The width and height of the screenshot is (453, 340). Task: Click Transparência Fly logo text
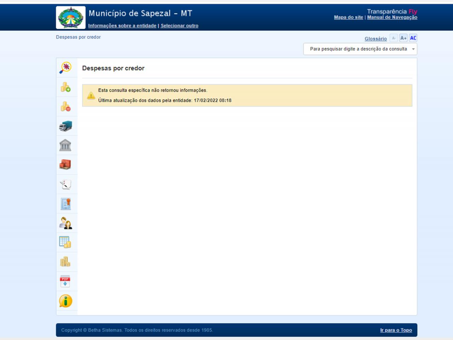[392, 11]
